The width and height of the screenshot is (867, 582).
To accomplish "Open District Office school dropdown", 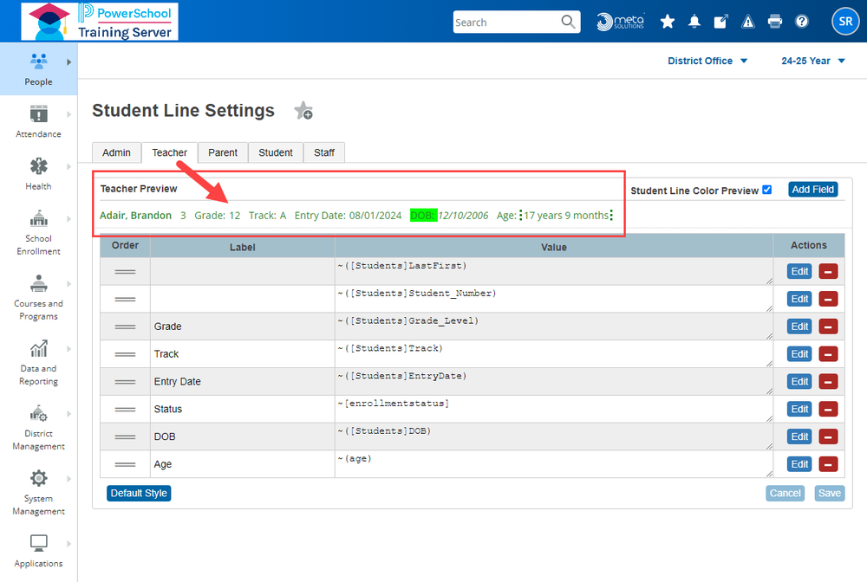I will pos(707,61).
